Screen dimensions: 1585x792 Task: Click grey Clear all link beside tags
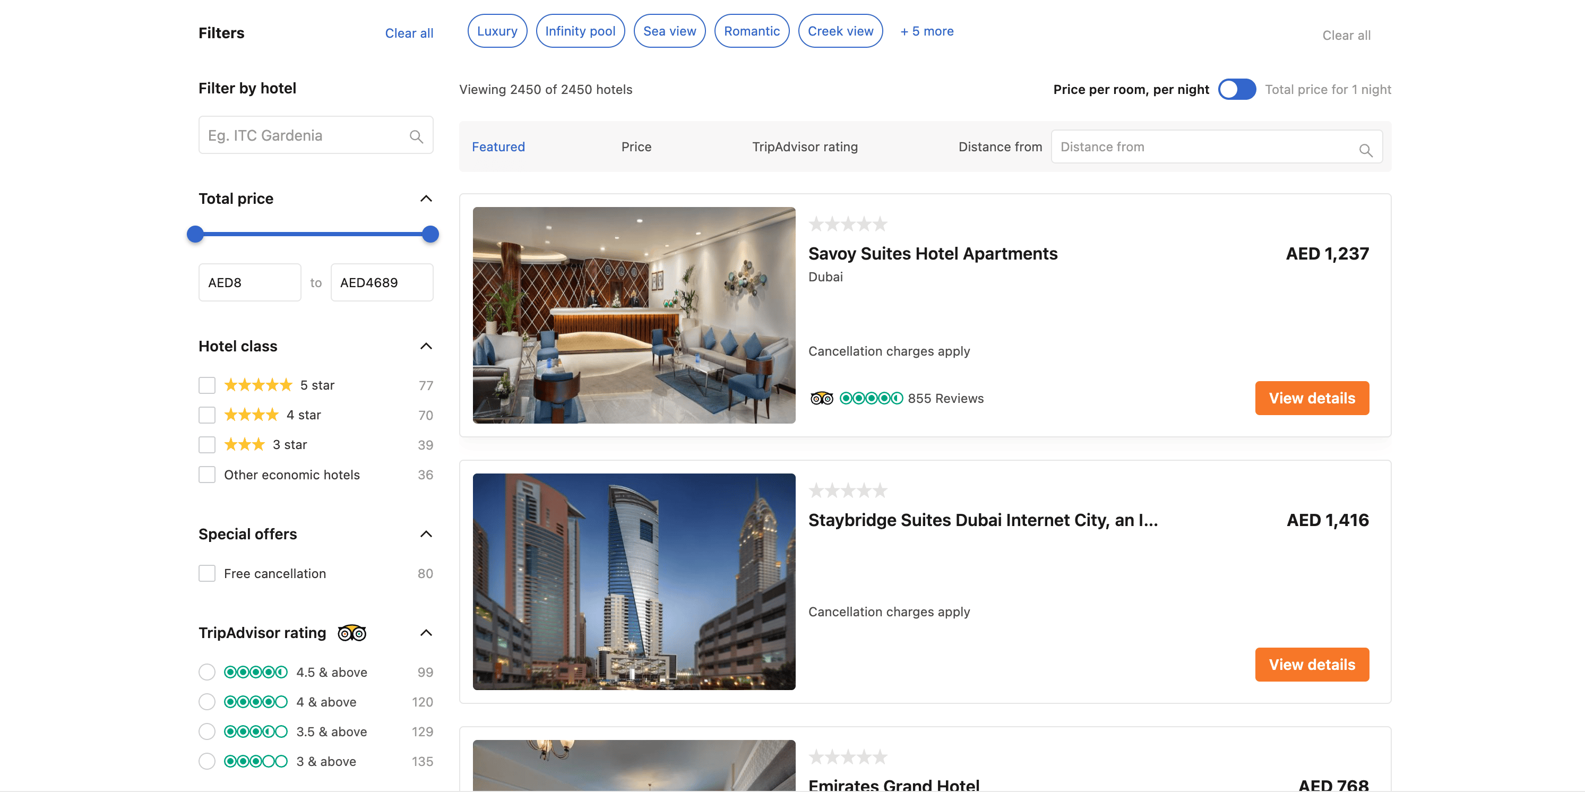pyautogui.click(x=1346, y=35)
